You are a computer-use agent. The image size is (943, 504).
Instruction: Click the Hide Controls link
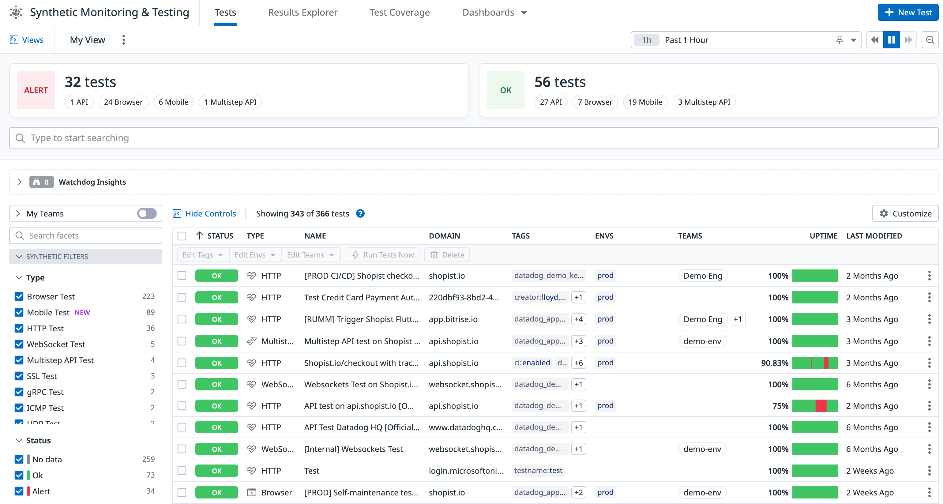pyautogui.click(x=210, y=213)
